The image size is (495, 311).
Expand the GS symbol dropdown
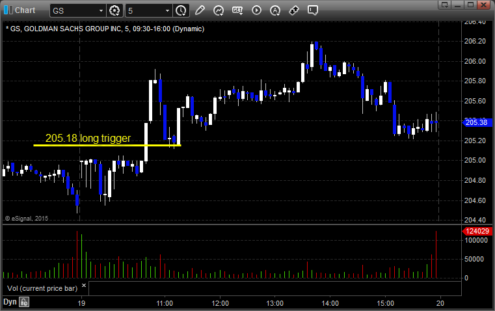tap(101, 10)
